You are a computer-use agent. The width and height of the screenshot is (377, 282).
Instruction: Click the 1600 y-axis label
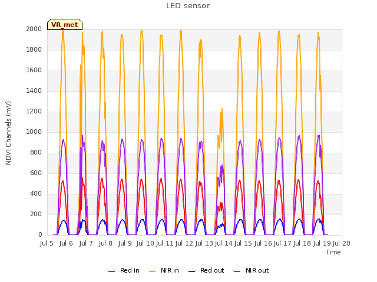point(34,70)
